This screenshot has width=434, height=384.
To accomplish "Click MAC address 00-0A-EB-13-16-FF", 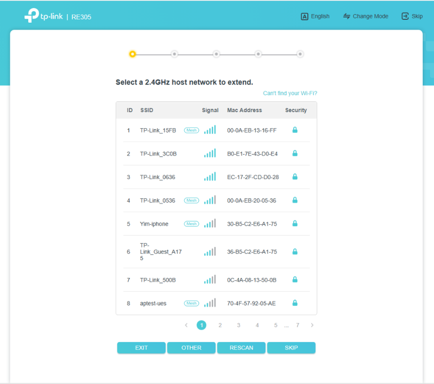I will coord(252,131).
